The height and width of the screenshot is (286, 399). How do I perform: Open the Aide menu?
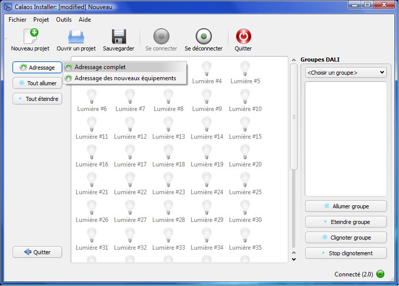(85, 20)
